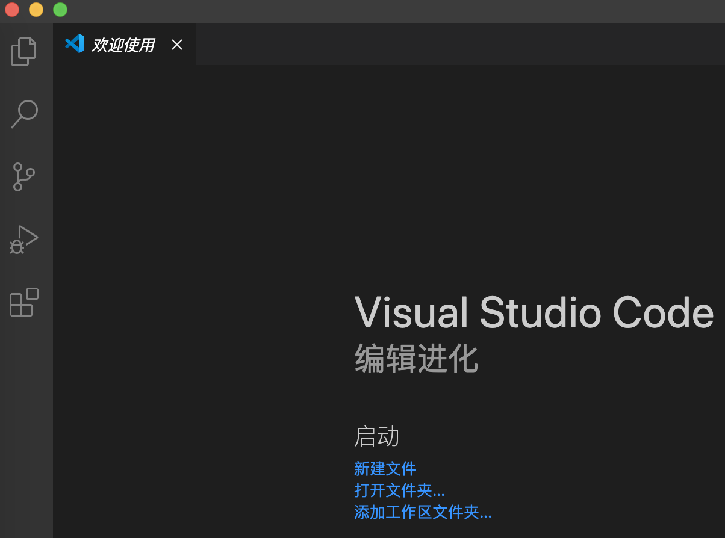Viewport: 725px width, 538px height.
Task: Open the Explorer files icon
Action: [x=24, y=52]
